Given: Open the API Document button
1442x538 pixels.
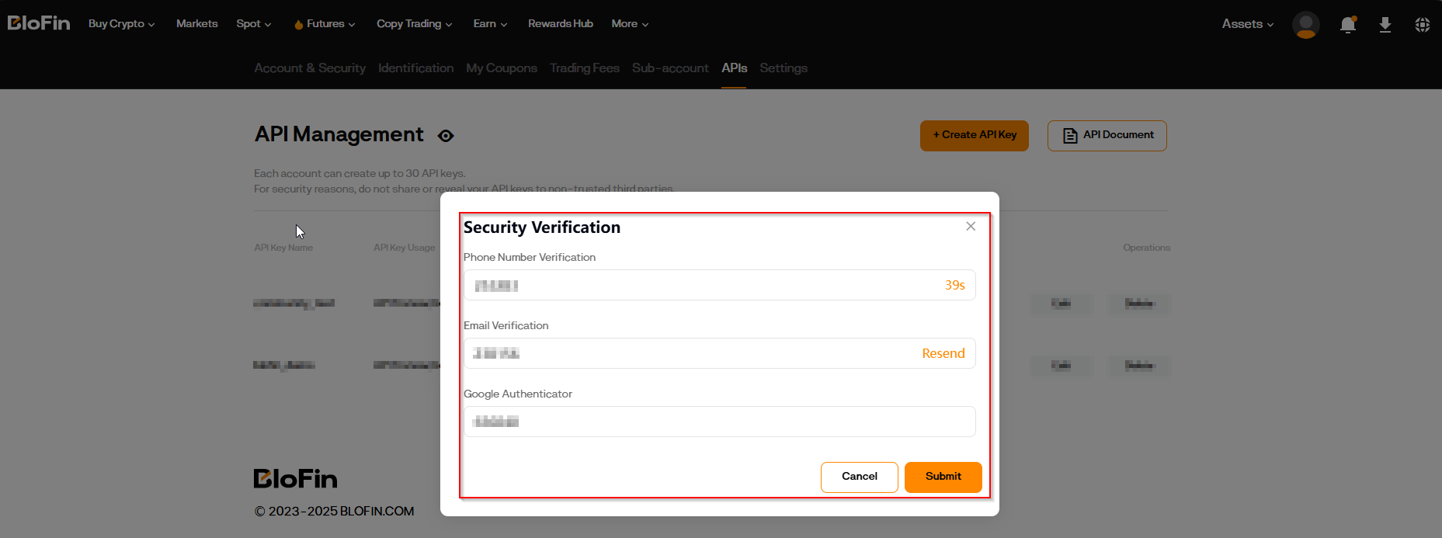Looking at the screenshot, I should click(1107, 135).
